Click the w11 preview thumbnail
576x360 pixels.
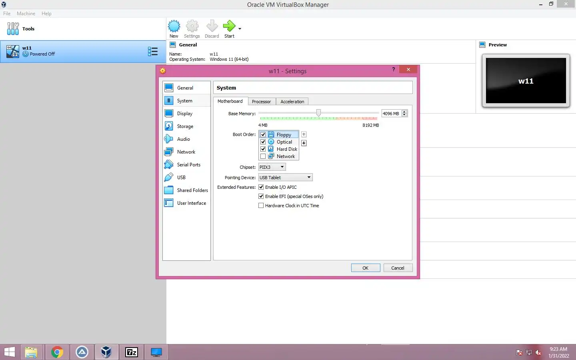pyautogui.click(x=526, y=81)
